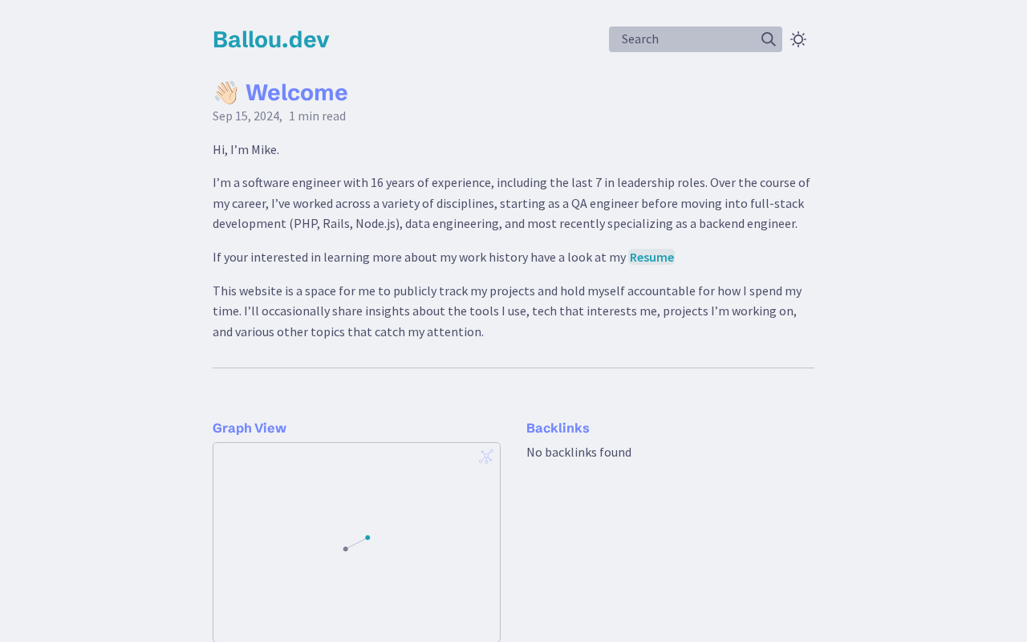Click the teal node in the graph
This screenshot has width=1027, height=642.
click(367, 538)
